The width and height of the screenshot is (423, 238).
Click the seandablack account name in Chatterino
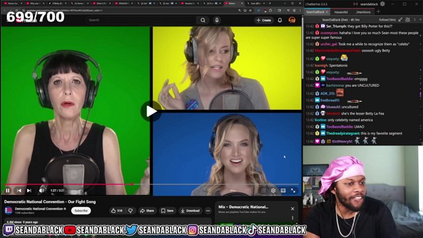369,4
